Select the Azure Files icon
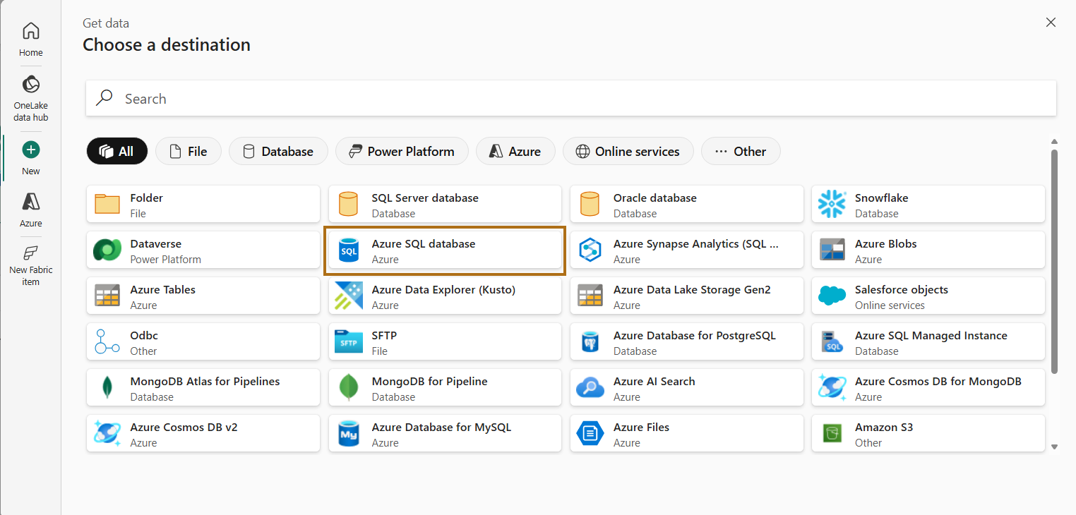The image size is (1076, 515). click(x=590, y=434)
